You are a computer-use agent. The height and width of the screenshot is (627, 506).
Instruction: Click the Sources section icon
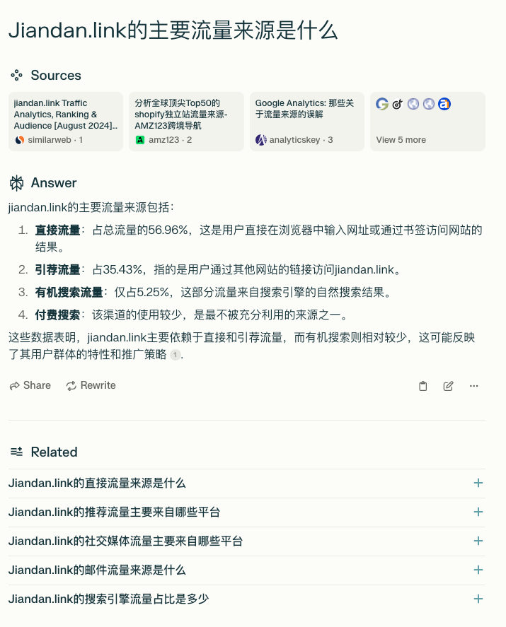pos(16,75)
